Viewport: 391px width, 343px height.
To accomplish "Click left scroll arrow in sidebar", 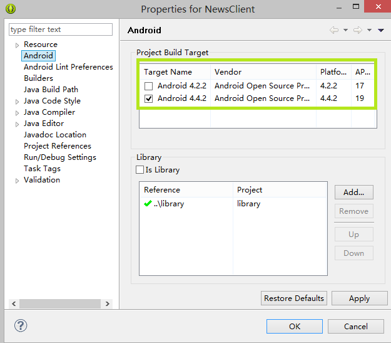I will (13, 304).
